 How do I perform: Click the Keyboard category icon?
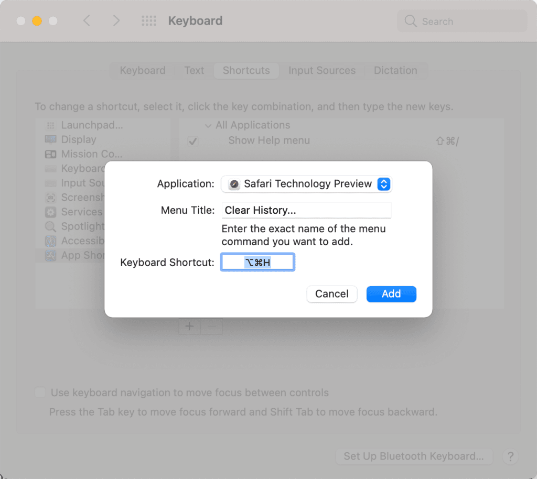51,169
